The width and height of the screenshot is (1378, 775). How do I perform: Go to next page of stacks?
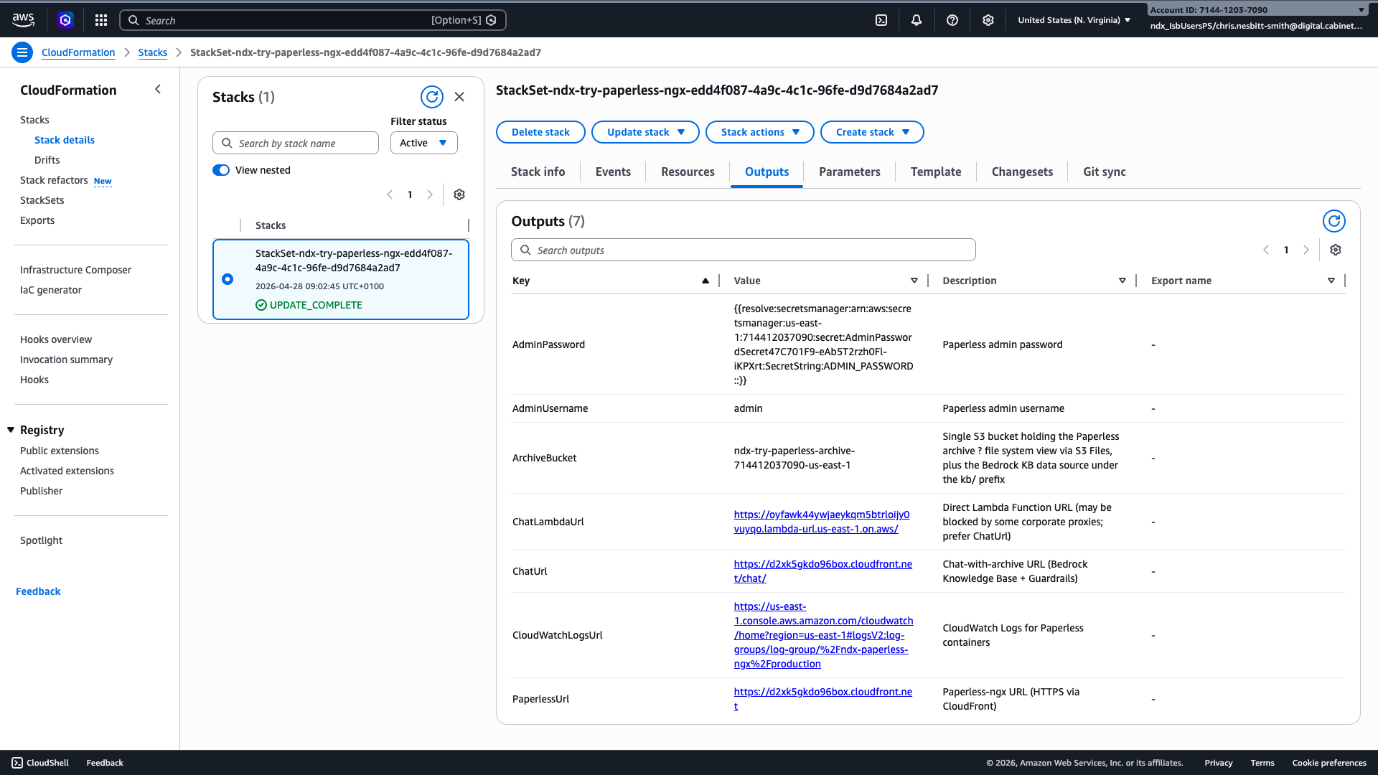tap(430, 194)
